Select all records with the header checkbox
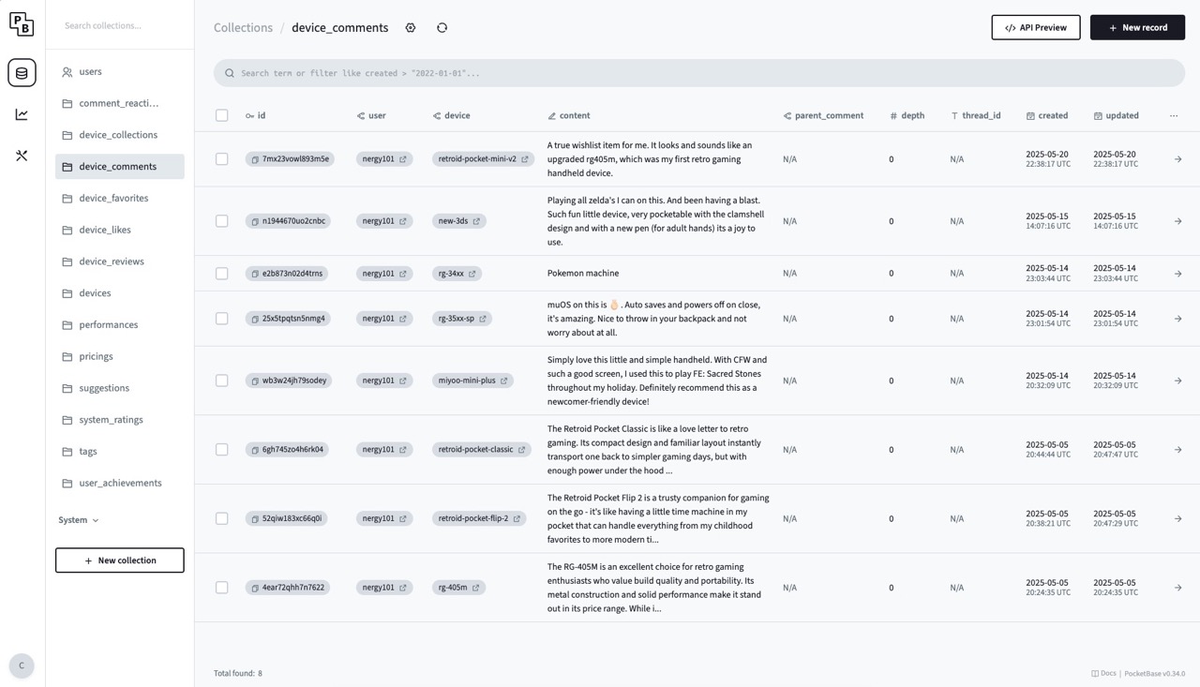 [x=222, y=115]
